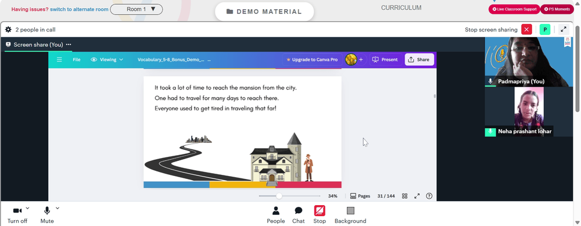Open Screen share options ellipsis
581x226 pixels.
pyautogui.click(x=69, y=45)
